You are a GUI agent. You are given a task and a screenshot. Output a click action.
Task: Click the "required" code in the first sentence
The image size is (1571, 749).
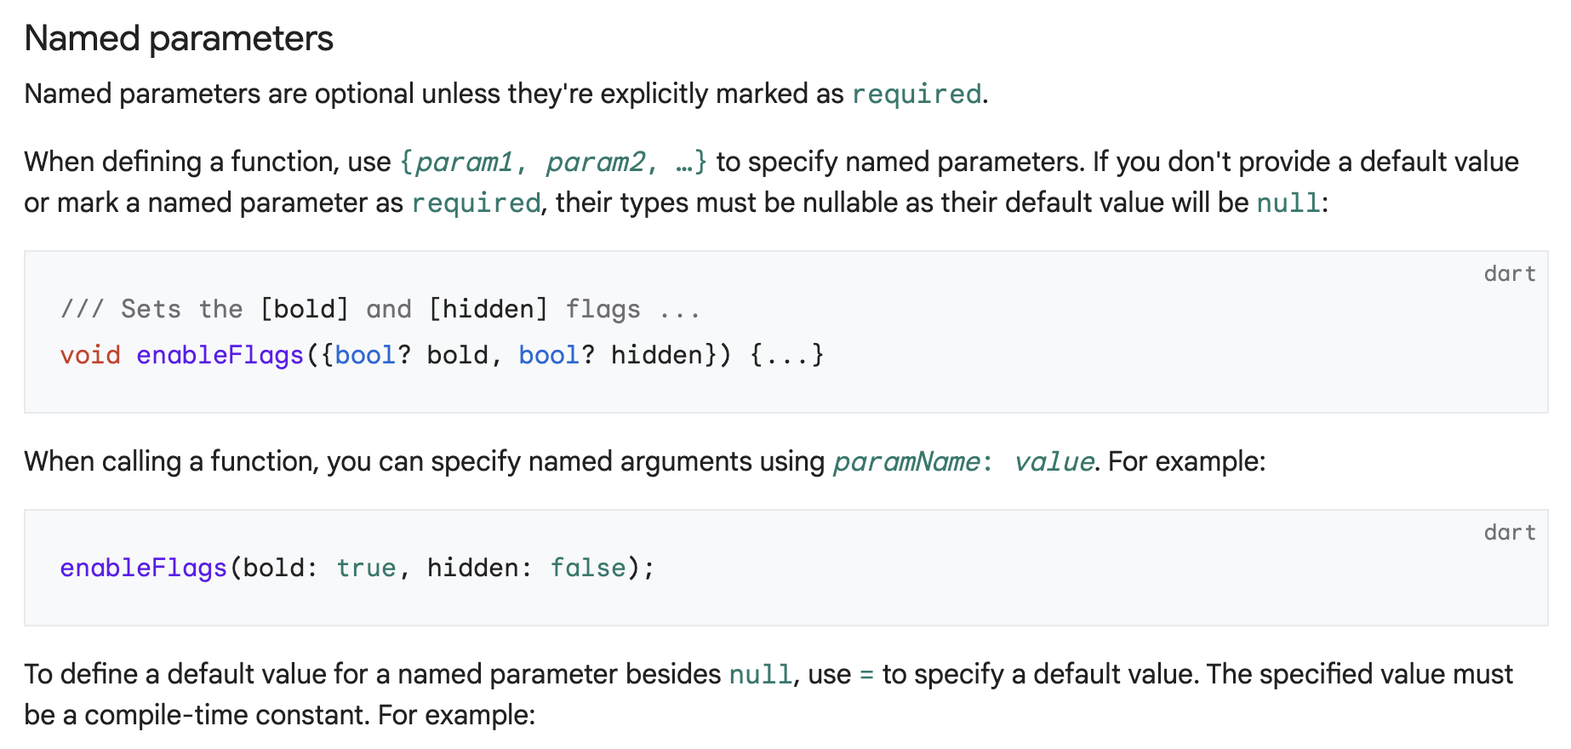tap(917, 94)
